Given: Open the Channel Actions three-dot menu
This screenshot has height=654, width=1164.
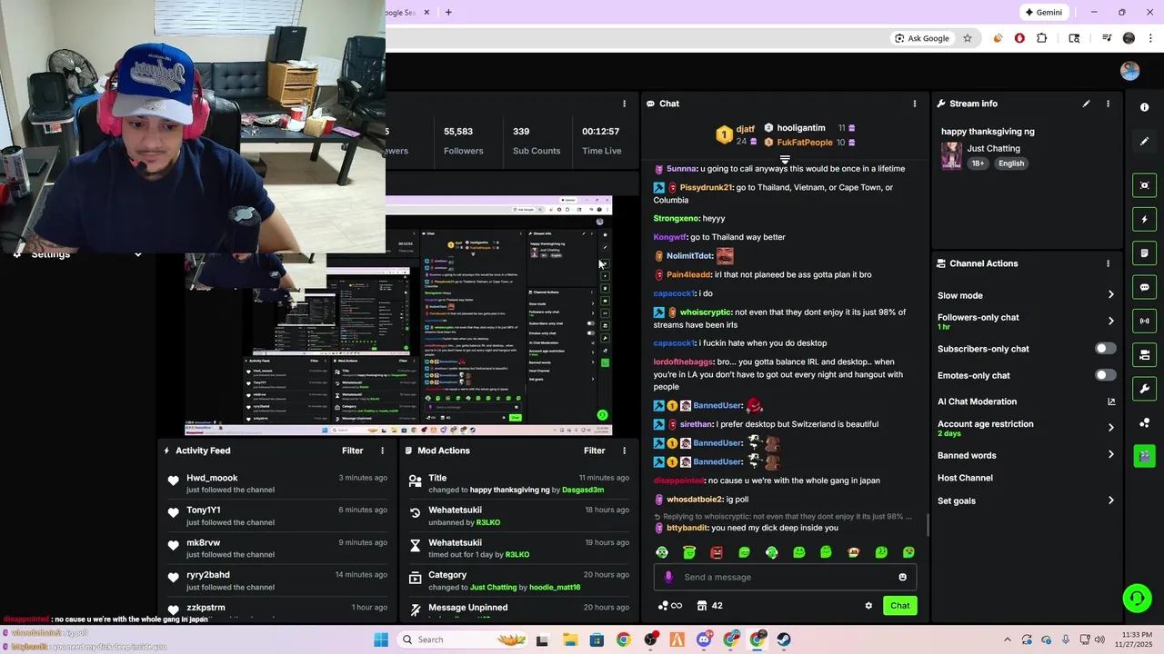Looking at the screenshot, I should coord(1108,263).
